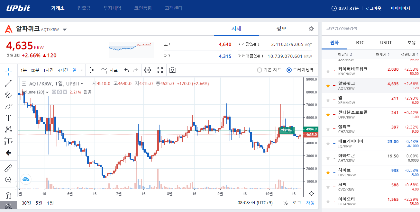Select the pitchfork drawing tool
Image resolution: width=420 pixels, height=212 pixels.
click(x=9, y=95)
